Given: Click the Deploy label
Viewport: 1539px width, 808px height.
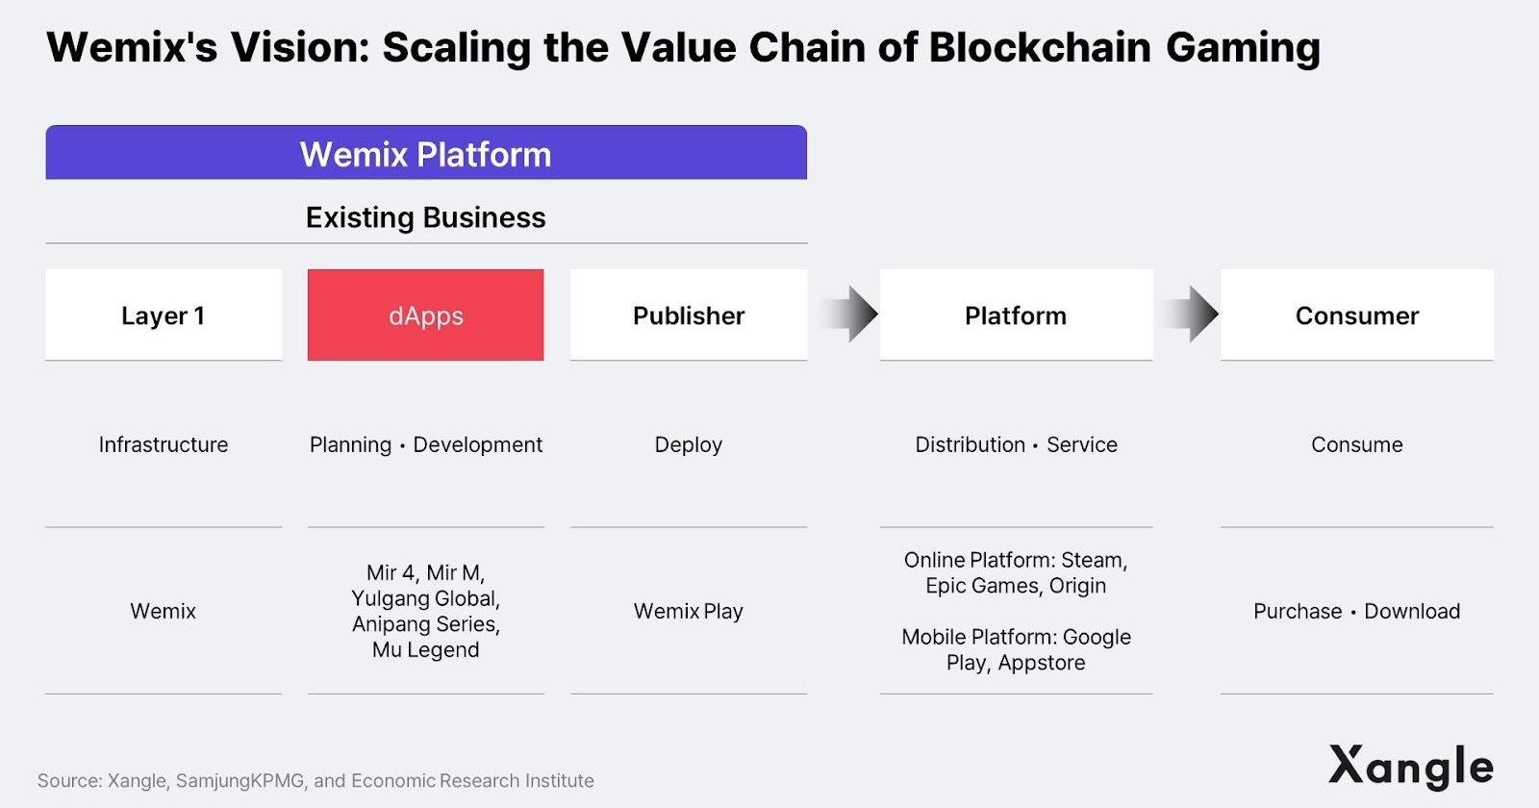Looking at the screenshot, I should 689,444.
